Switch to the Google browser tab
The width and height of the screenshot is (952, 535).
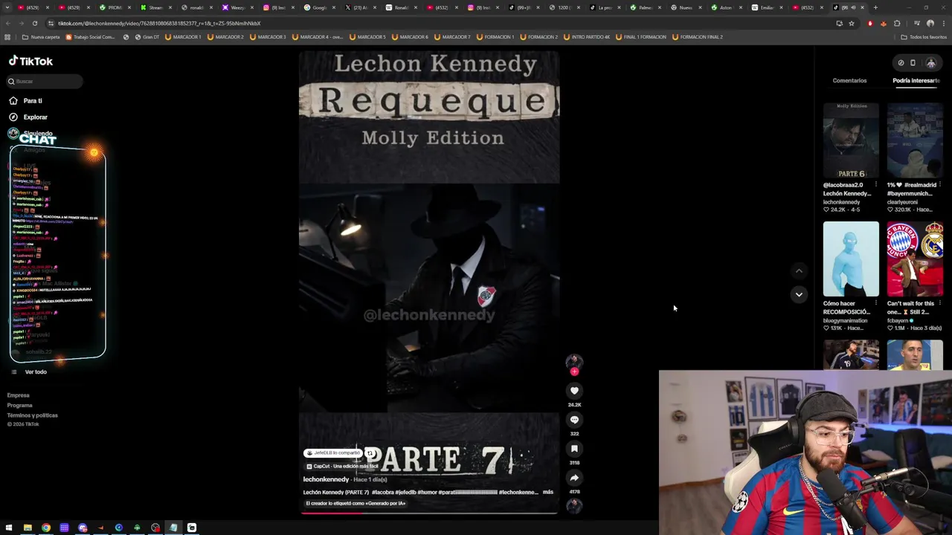(x=320, y=7)
